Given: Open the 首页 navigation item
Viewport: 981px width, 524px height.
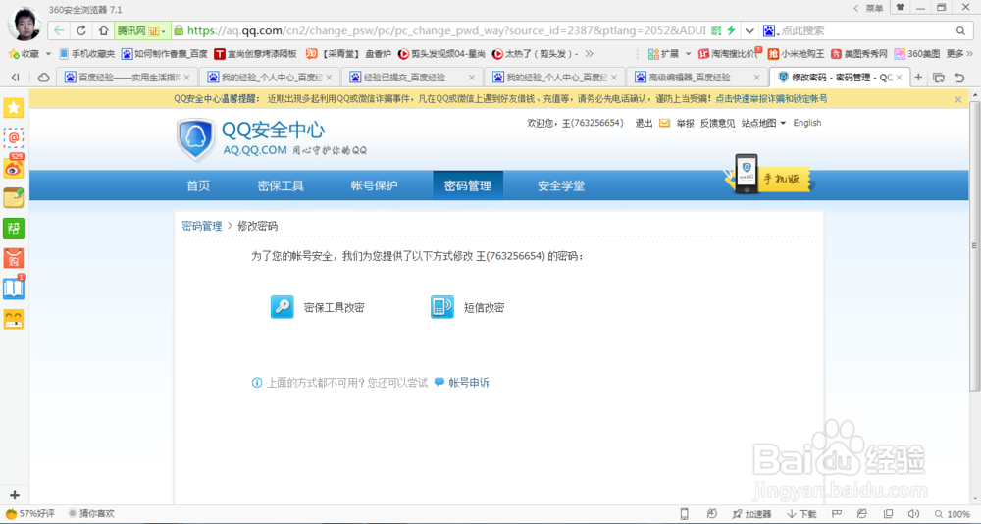Looking at the screenshot, I should pyautogui.click(x=198, y=185).
